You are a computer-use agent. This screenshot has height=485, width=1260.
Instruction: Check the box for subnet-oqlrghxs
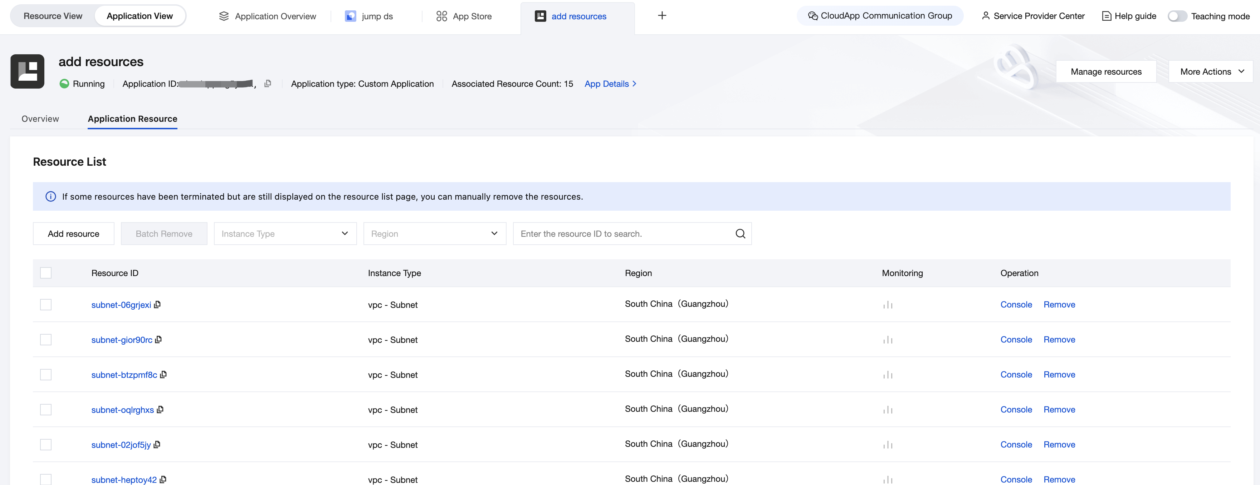pos(46,409)
